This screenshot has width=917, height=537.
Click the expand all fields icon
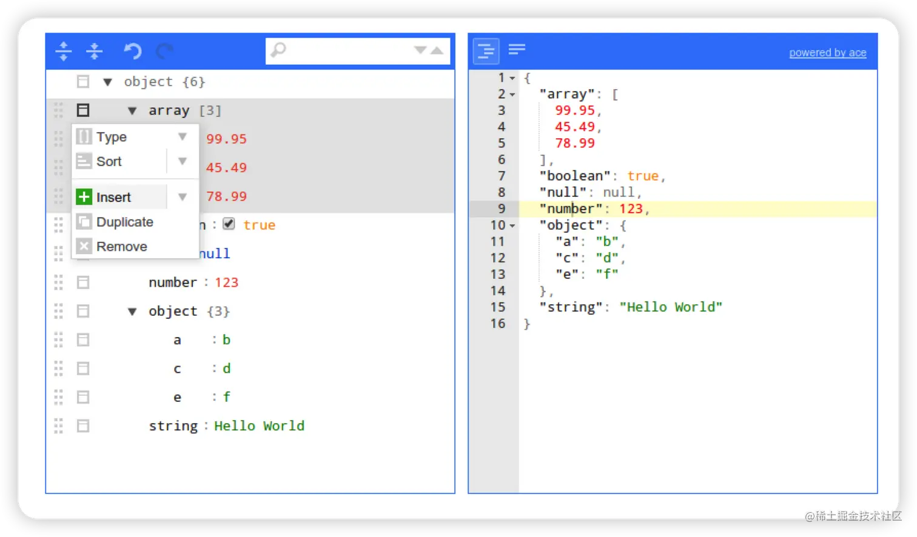tap(64, 51)
